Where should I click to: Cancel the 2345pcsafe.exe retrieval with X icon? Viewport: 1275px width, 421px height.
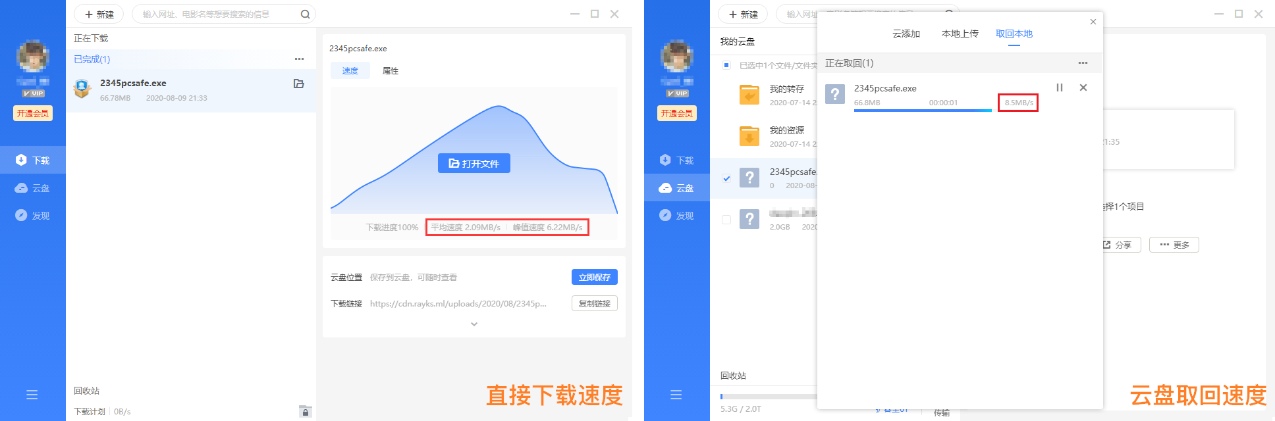click(x=1083, y=87)
